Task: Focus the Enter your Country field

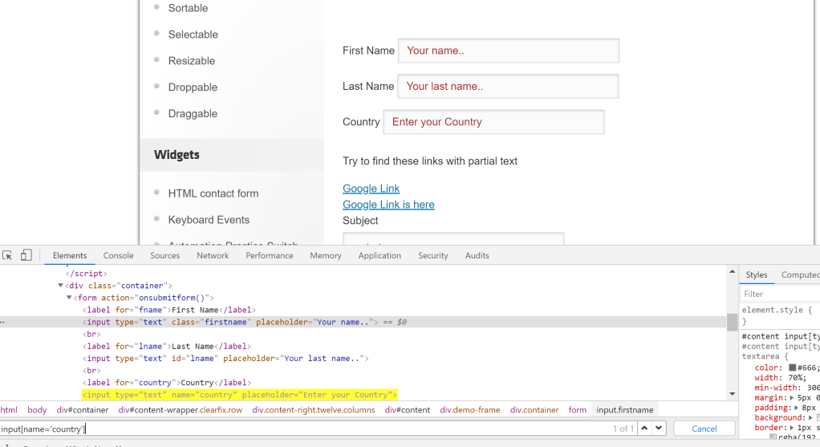Action: 493,122
